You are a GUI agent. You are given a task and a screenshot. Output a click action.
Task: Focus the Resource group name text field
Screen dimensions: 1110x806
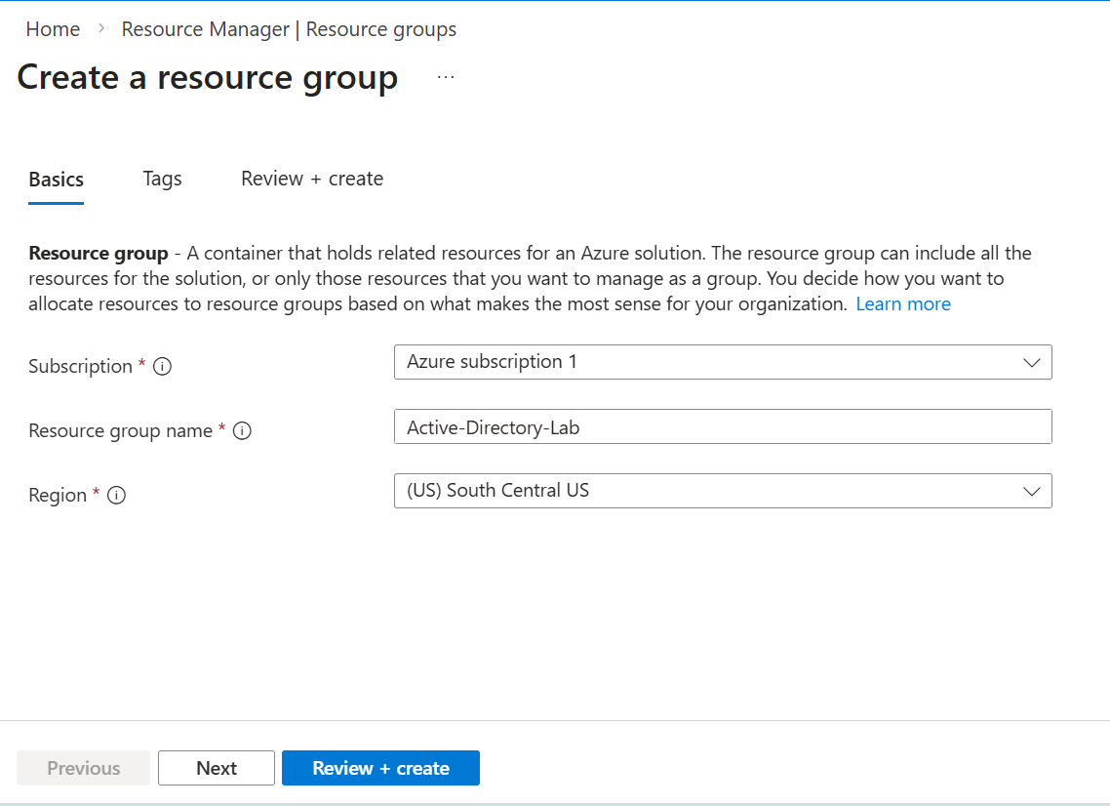pos(722,426)
